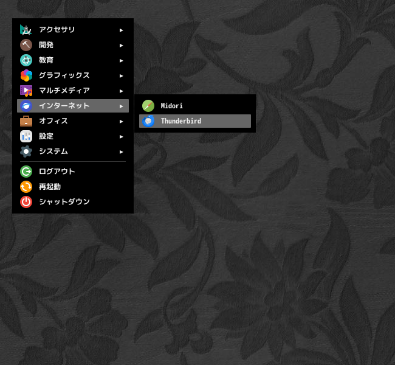
Task: Expand the オフィス submenu arrow
Action: (x=121, y=121)
